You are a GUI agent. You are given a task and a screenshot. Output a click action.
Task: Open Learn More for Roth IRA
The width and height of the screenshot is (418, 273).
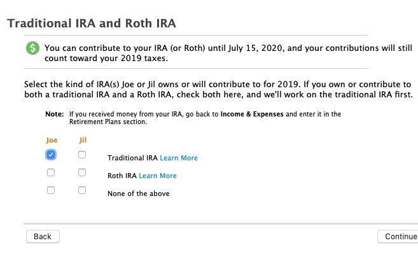(x=158, y=176)
